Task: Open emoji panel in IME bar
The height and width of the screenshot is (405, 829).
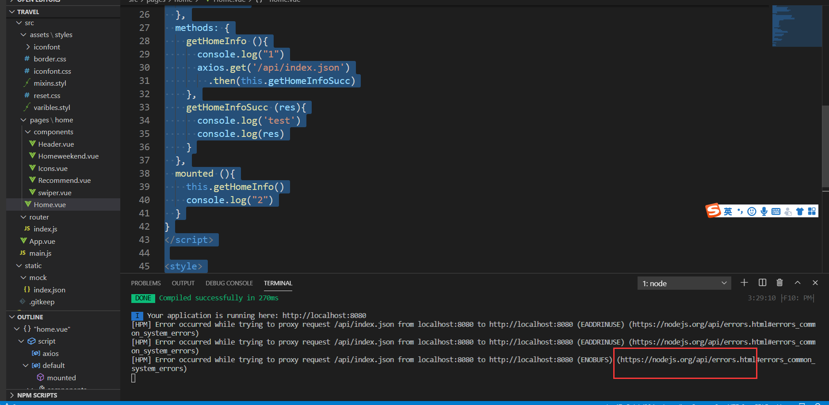Action: (752, 212)
